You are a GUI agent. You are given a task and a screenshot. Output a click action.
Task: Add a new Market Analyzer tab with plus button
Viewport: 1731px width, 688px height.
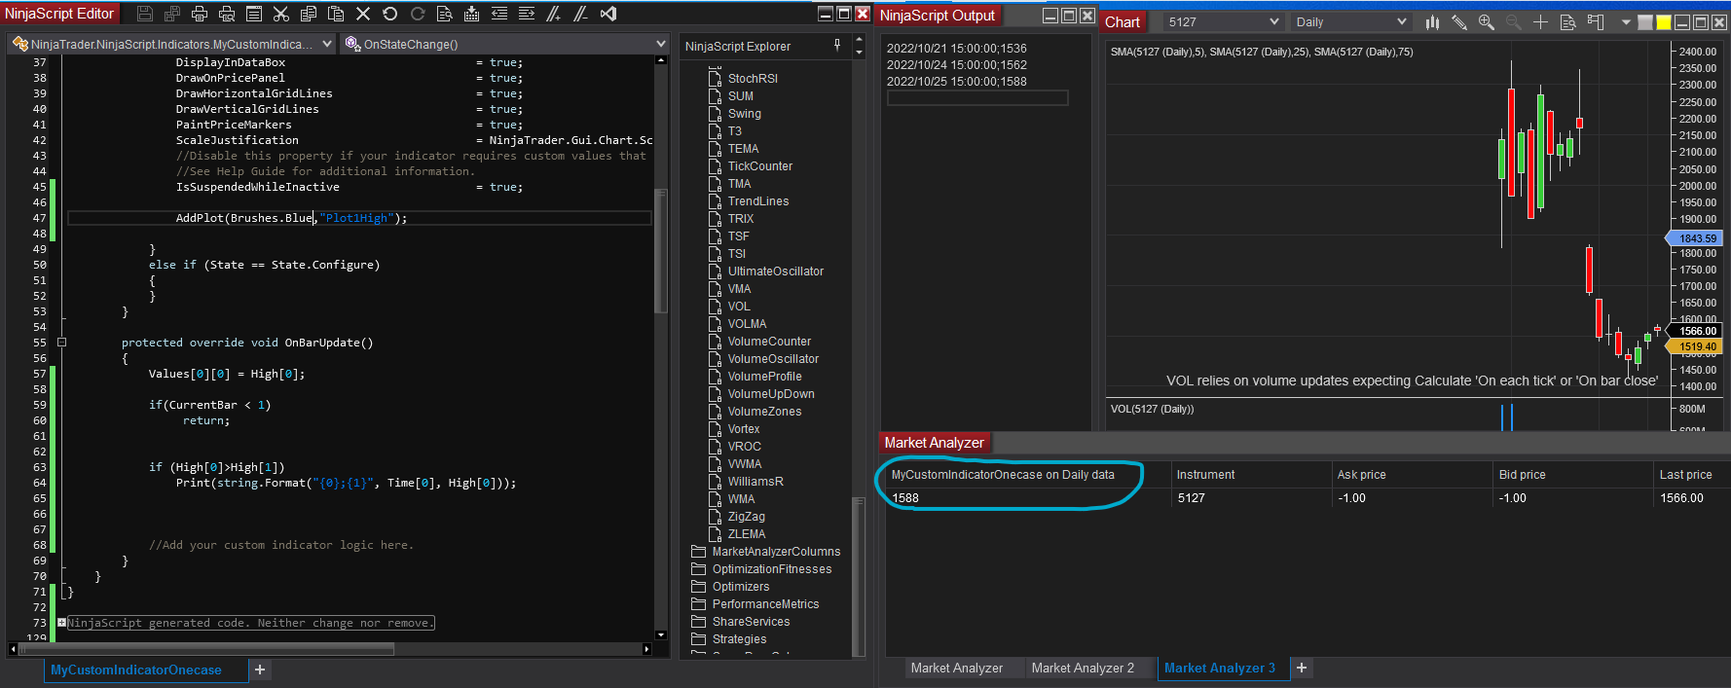click(x=1302, y=668)
